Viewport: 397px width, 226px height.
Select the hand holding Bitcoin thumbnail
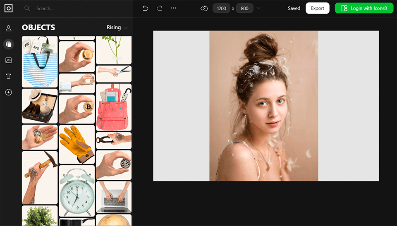(x=77, y=109)
